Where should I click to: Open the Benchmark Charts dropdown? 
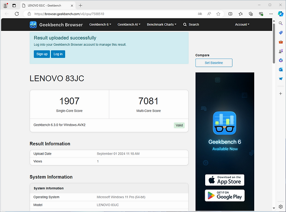pos(162,24)
